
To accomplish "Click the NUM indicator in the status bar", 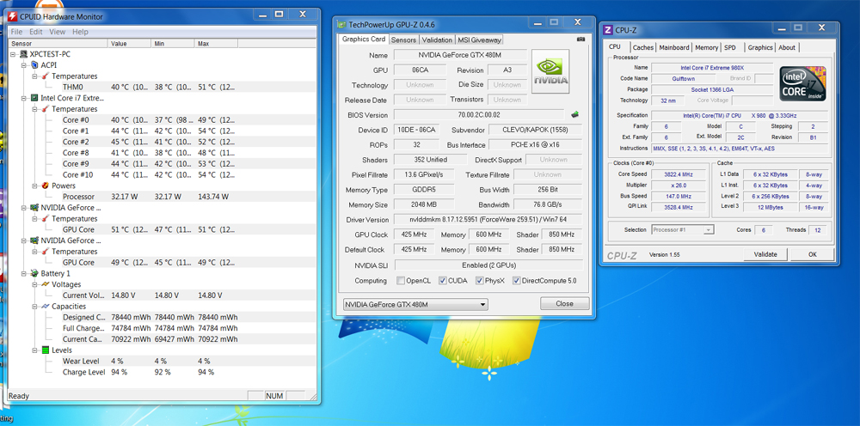I will 273,395.
